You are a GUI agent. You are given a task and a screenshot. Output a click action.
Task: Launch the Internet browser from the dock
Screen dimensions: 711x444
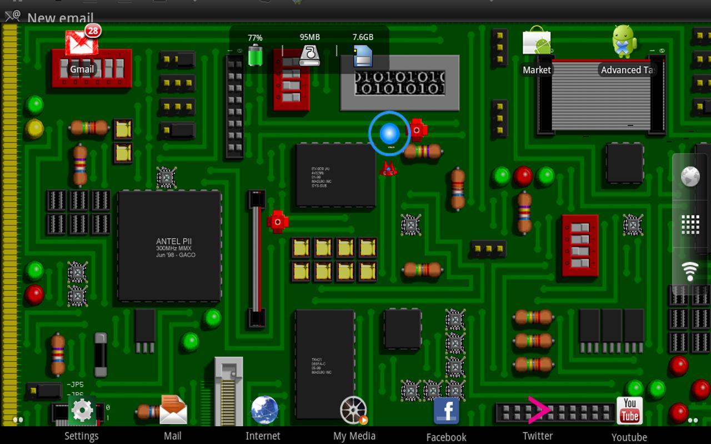point(263,411)
